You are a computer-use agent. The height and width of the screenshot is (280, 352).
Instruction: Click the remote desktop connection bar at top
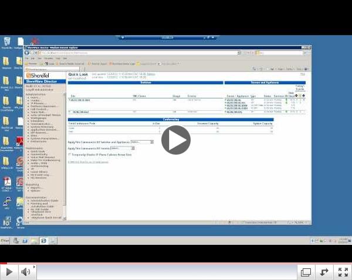tap(167, 37)
